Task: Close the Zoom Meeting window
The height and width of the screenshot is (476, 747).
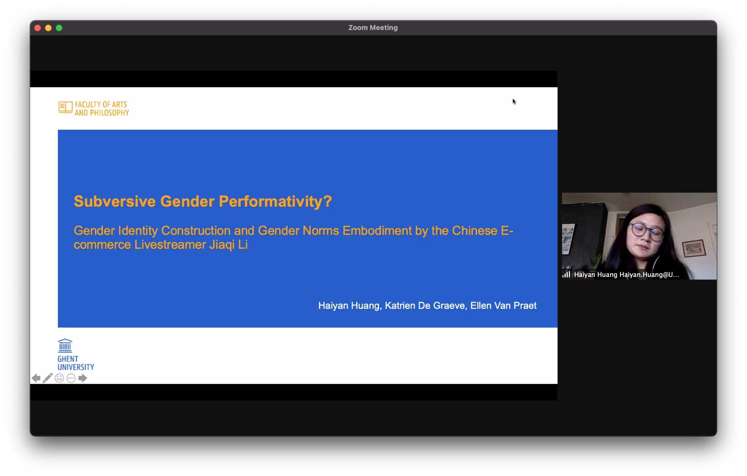Action: pyautogui.click(x=38, y=28)
